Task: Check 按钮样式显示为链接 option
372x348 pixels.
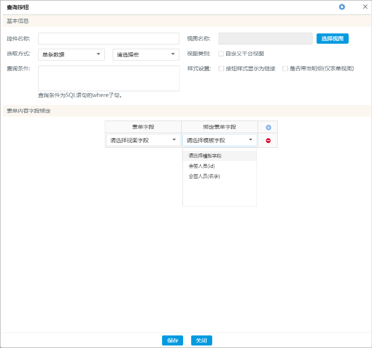Action: point(221,69)
